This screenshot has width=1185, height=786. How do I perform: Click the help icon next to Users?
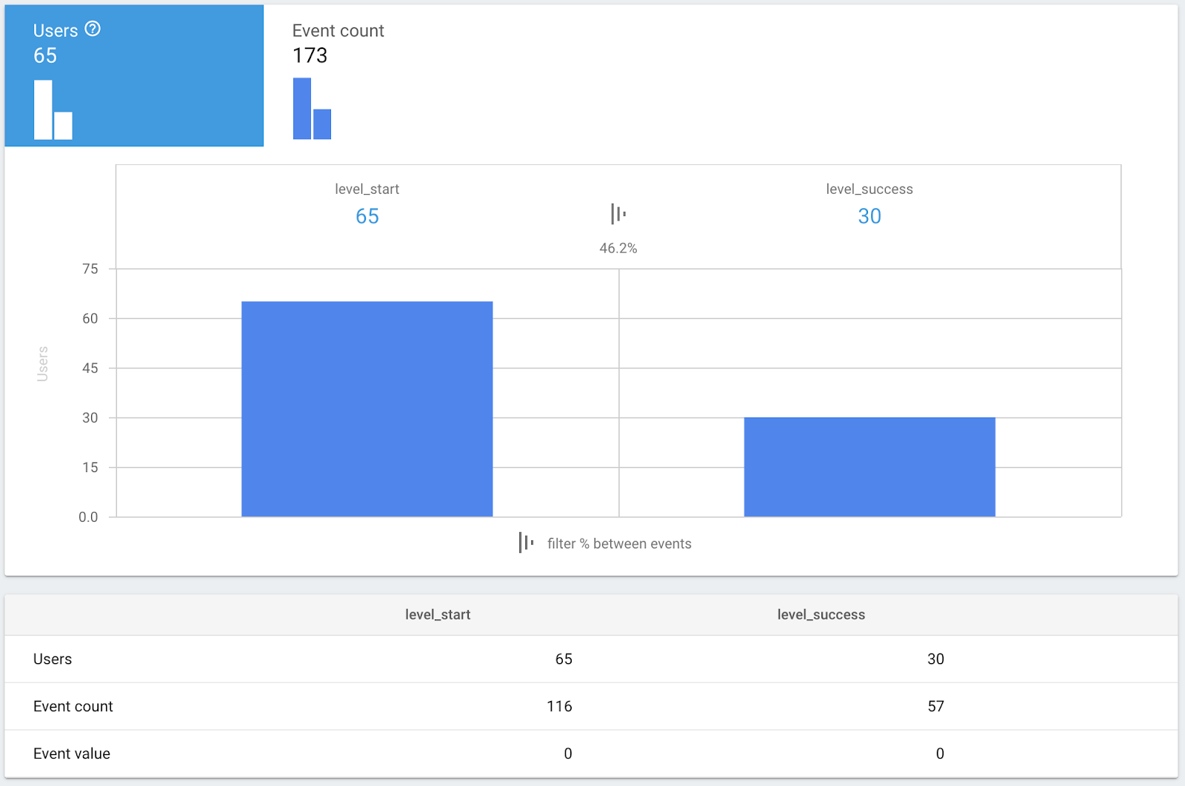(93, 29)
